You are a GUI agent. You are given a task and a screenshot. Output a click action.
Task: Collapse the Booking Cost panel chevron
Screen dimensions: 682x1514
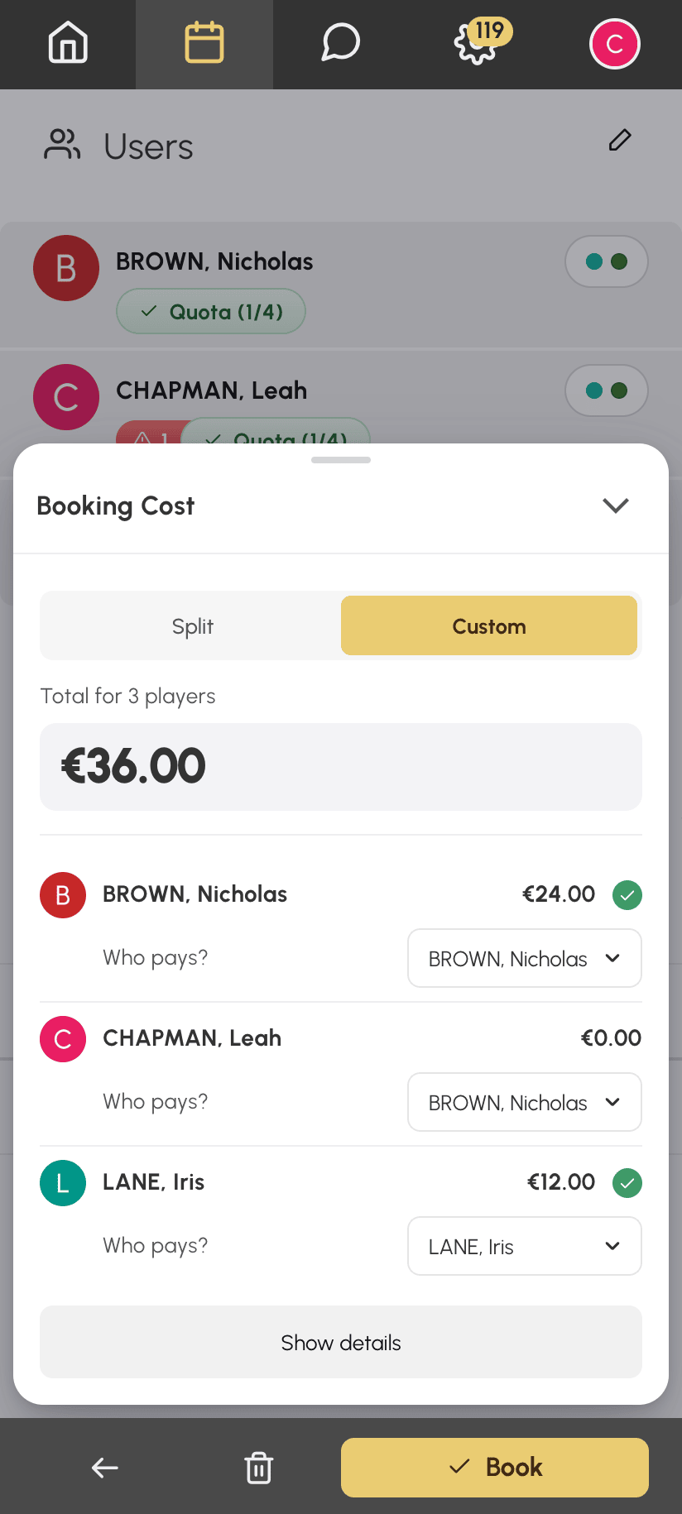point(616,505)
